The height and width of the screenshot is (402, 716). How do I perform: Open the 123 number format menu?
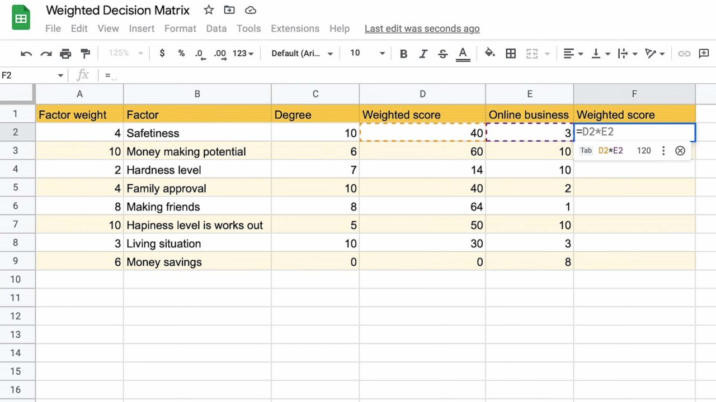[x=241, y=53]
